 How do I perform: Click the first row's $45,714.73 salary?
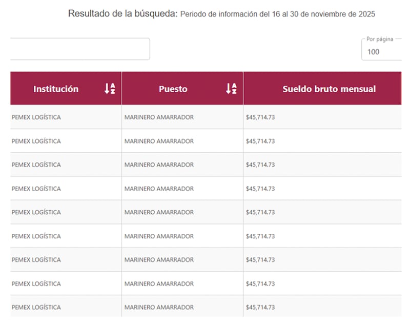point(260,117)
